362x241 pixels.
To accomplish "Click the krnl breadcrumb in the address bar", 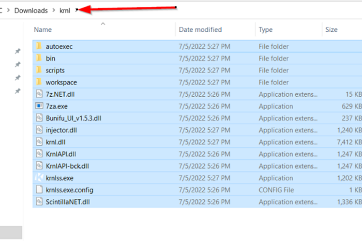I will click(65, 10).
